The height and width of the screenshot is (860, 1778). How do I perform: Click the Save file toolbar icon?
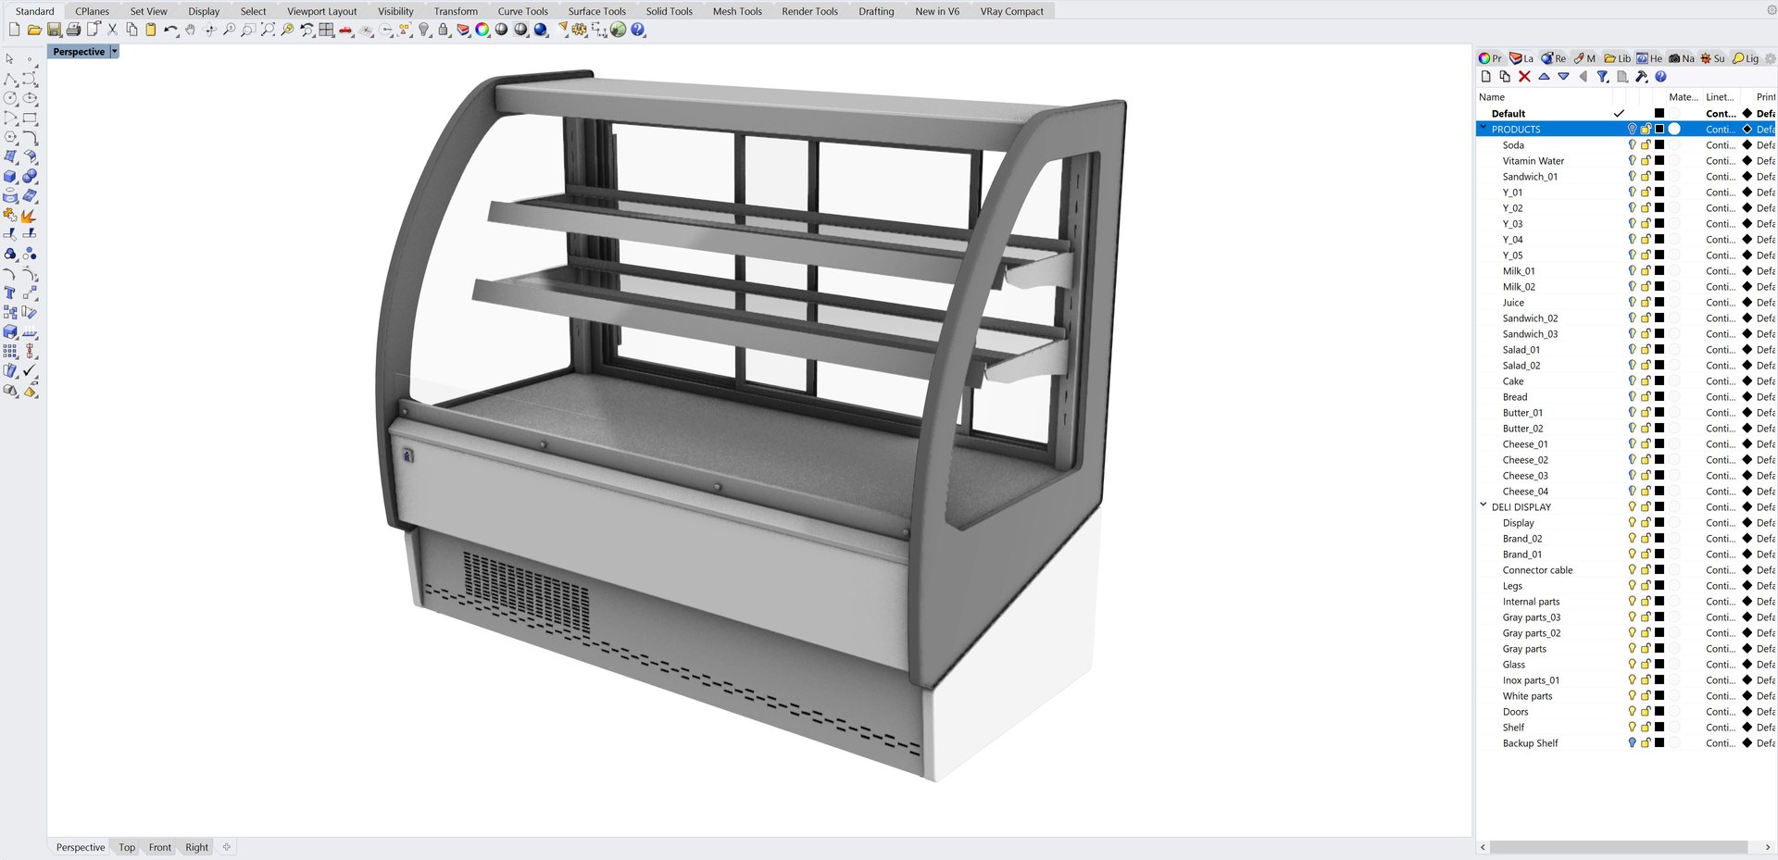[54, 30]
